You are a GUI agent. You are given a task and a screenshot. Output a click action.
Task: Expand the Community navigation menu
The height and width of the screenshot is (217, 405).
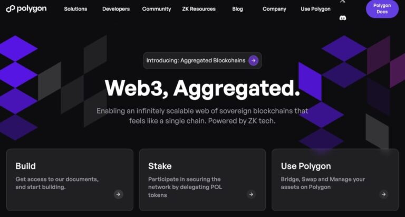click(157, 9)
